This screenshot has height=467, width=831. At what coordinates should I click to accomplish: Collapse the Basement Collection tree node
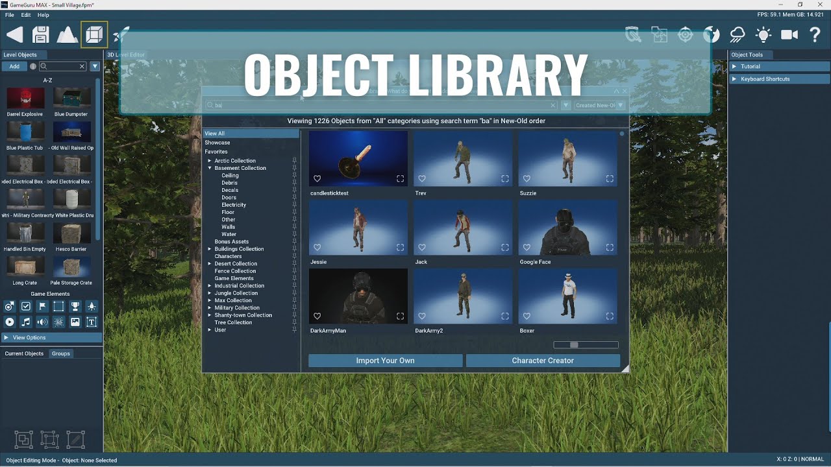[210, 168]
